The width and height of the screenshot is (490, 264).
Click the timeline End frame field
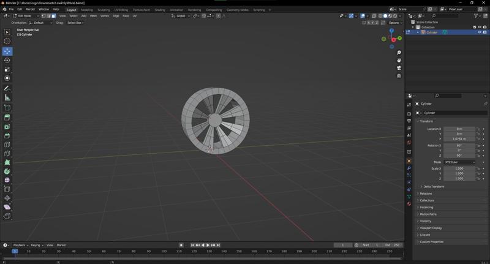393,245
